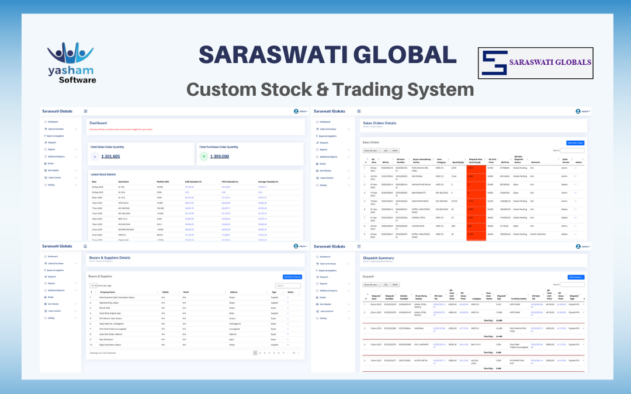
Task: Click the Dashboard icon in the sidebar
Action: 46,121
